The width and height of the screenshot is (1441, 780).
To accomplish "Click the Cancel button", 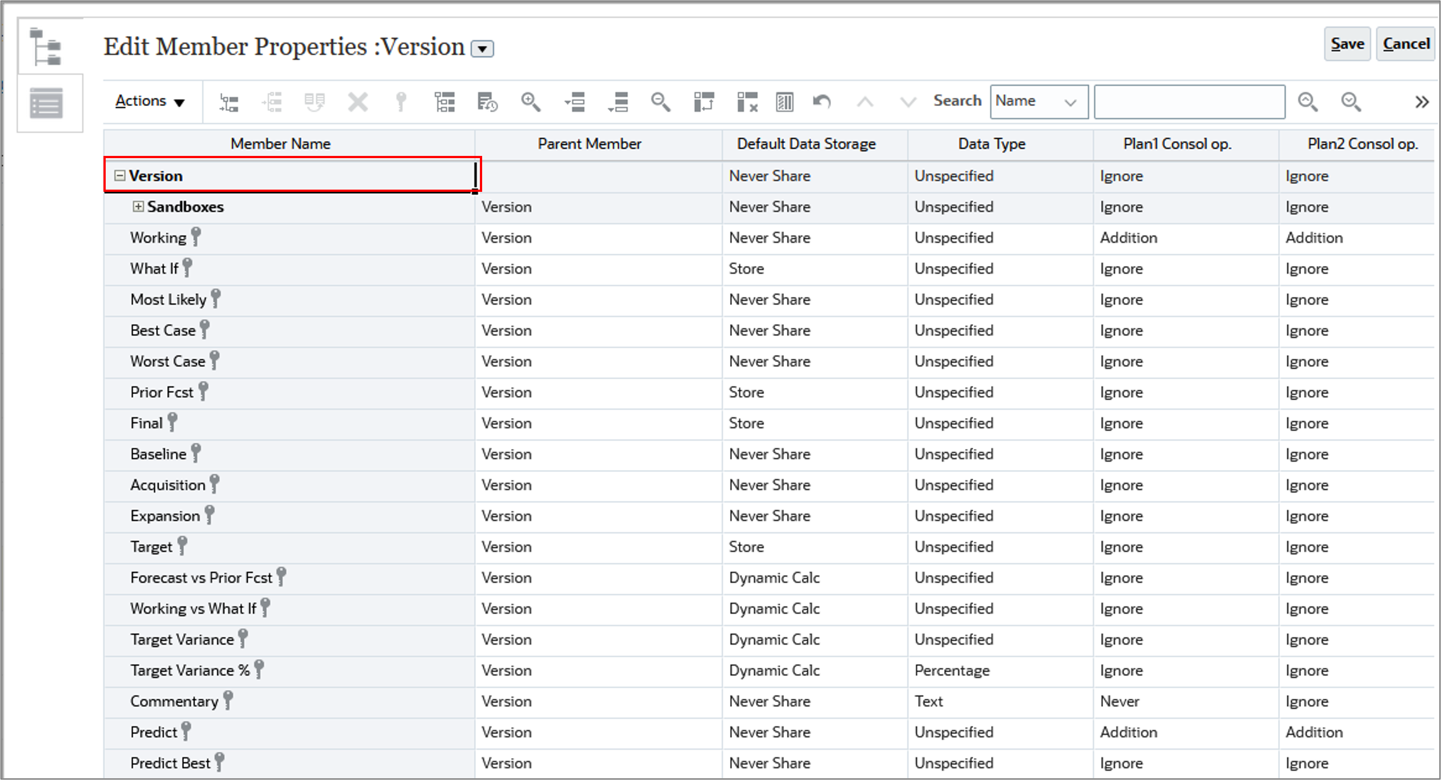I will pos(1406,44).
